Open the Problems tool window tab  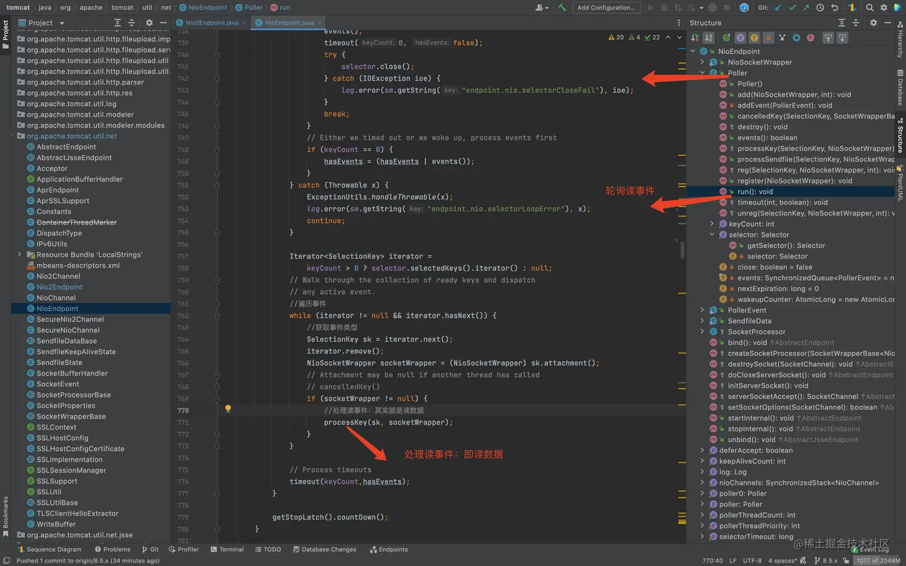(x=113, y=549)
